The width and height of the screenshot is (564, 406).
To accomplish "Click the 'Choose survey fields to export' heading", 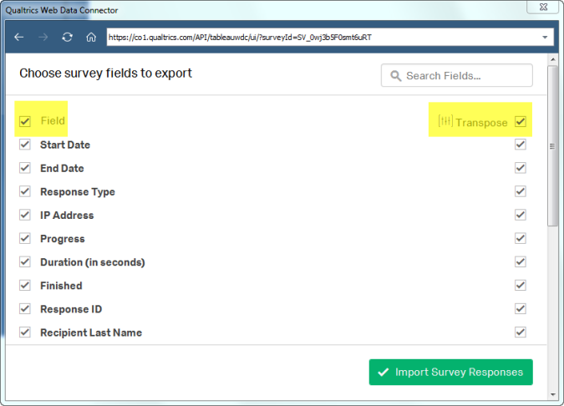I will [x=106, y=74].
